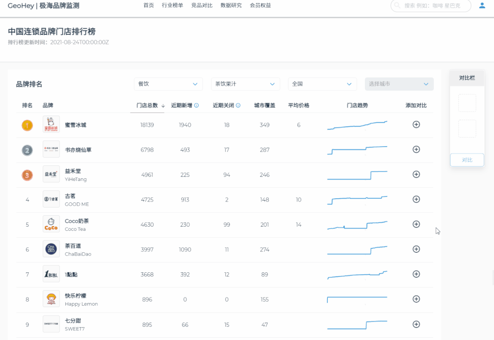Open the 选择城市 city dropdown
Viewport: 494px width, 340px height.
pos(399,84)
